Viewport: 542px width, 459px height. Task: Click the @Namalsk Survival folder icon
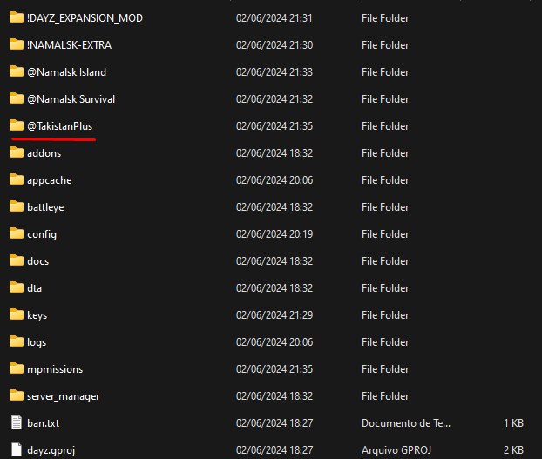point(17,98)
